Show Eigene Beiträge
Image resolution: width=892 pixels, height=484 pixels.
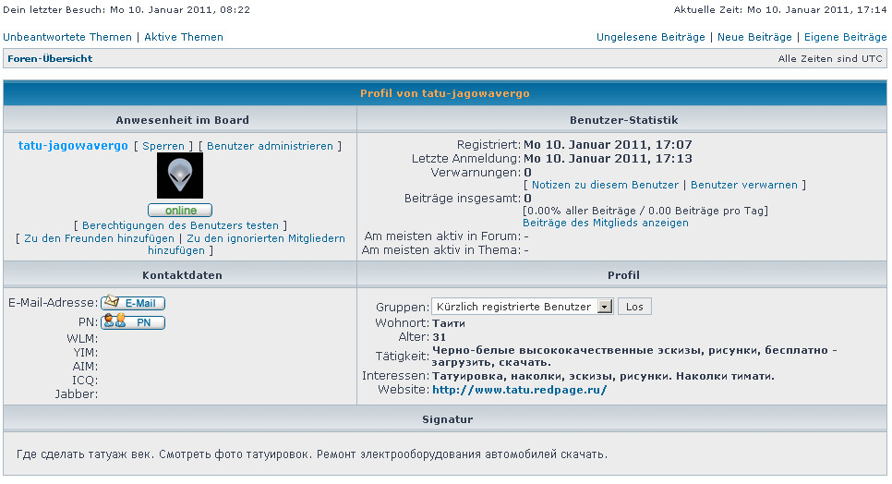point(845,37)
